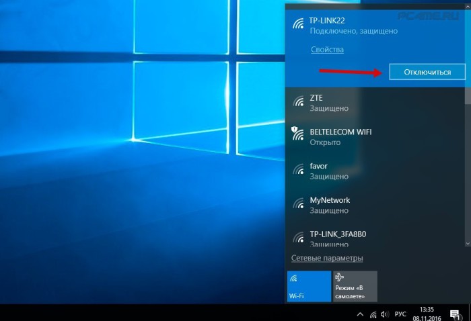Select the MyNetwork network
The height and width of the screenshot is (321, 471).
[x=375, y=205]
